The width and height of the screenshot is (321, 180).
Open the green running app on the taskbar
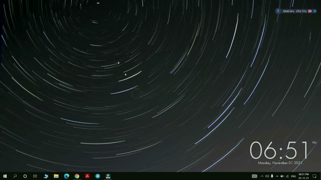pyautogui.click(x=108, y=176)
